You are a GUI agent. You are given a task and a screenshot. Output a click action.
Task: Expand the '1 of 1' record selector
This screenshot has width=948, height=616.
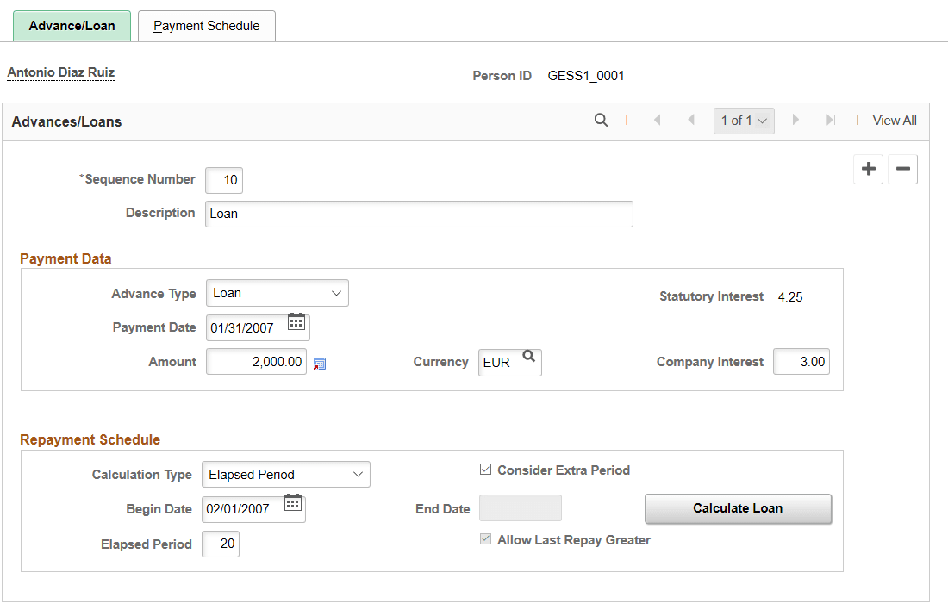coord(743,120)
